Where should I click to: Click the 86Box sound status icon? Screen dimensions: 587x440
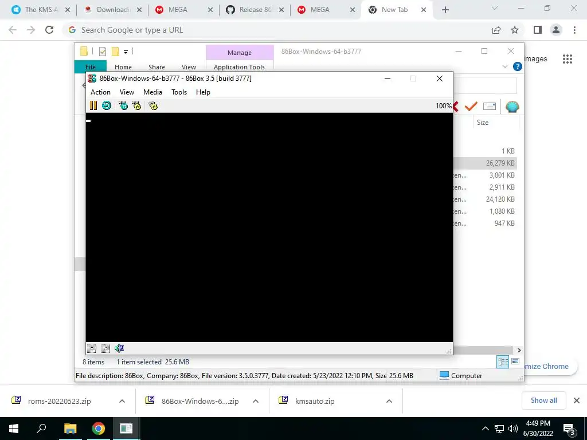click(119, 348)
